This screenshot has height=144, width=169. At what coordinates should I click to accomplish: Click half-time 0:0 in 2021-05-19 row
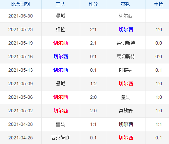[159, 43]
